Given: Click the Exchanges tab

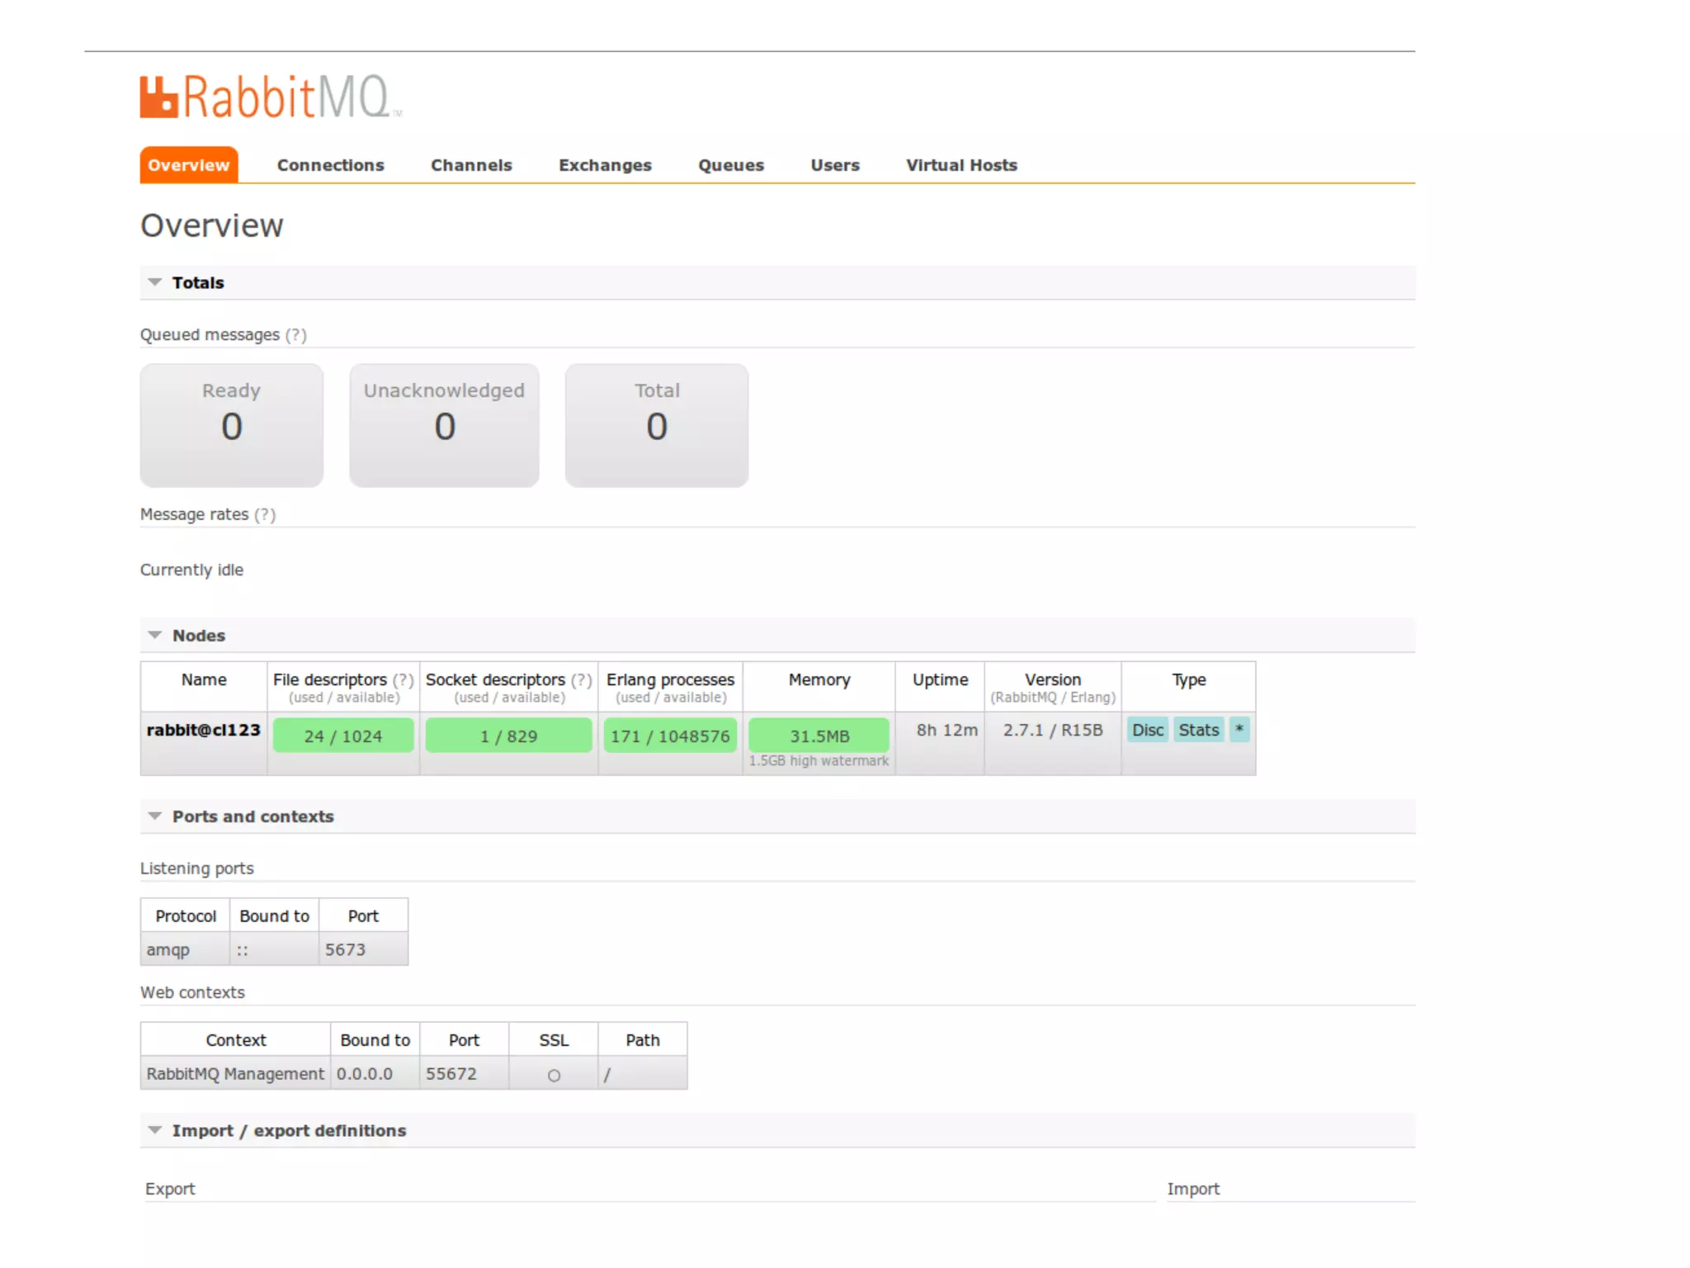Looking at the screenshot, I should [x=605, y=165].
